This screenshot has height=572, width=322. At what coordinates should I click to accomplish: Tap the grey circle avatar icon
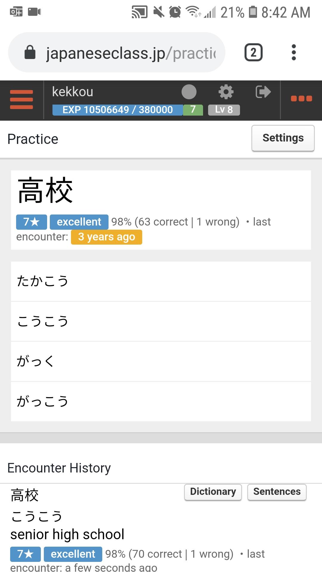click(x=189, y=92)
